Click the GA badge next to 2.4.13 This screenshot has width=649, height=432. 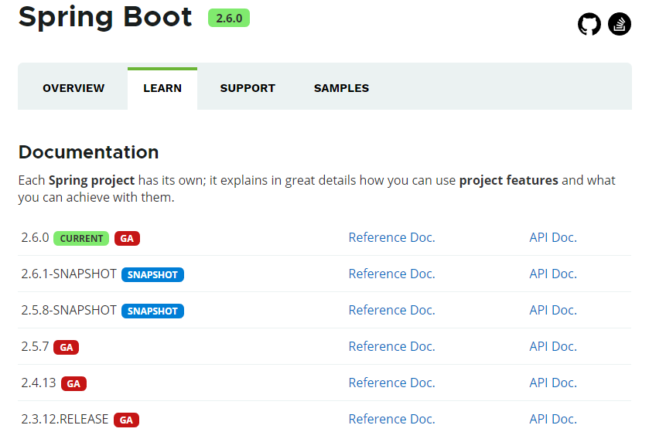pyautogui.click(x=73, y=383)
